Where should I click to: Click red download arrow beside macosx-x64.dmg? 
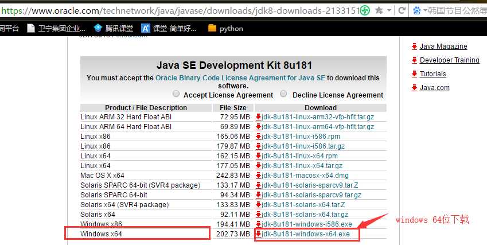(x=258, y=176)
